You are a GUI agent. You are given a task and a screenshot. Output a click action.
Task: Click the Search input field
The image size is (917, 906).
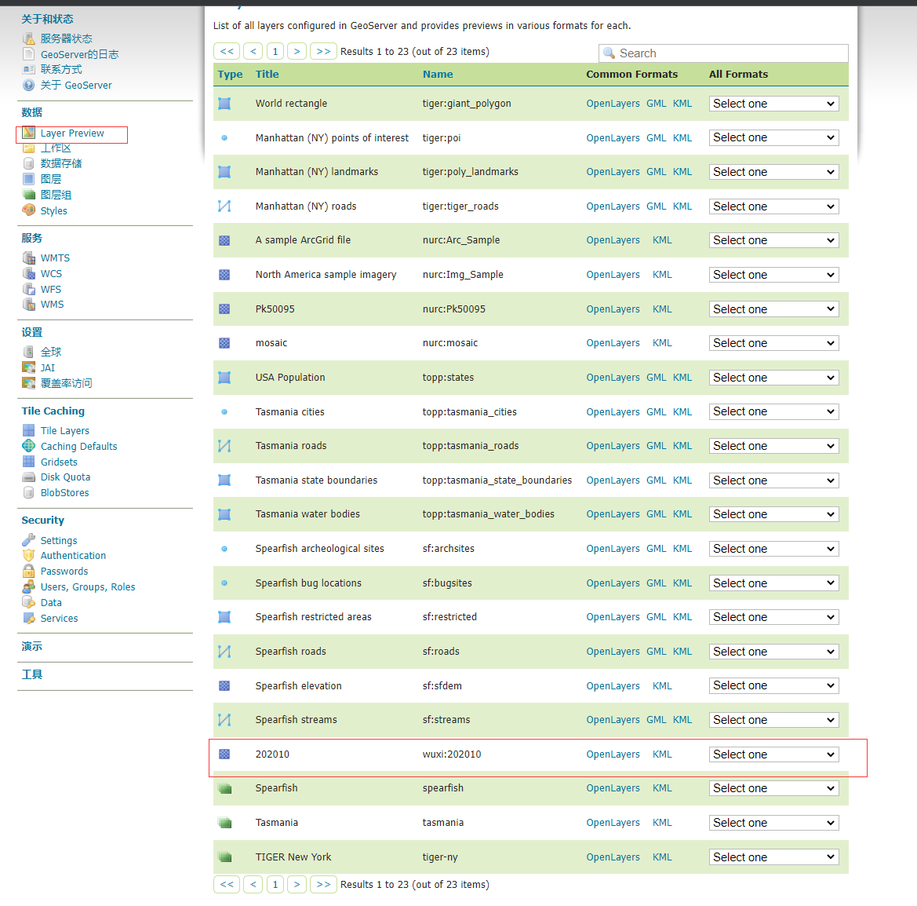pyautogui.click(x=730, y=53)
